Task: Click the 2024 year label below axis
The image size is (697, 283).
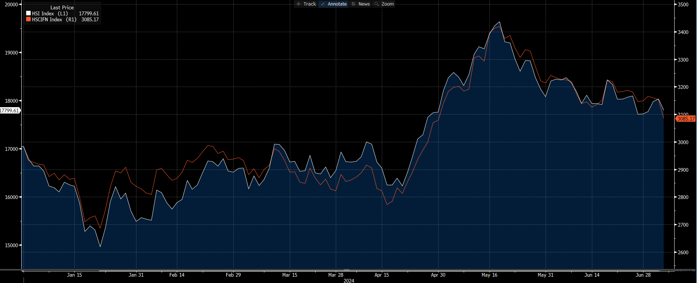Action: click(348, 280)
